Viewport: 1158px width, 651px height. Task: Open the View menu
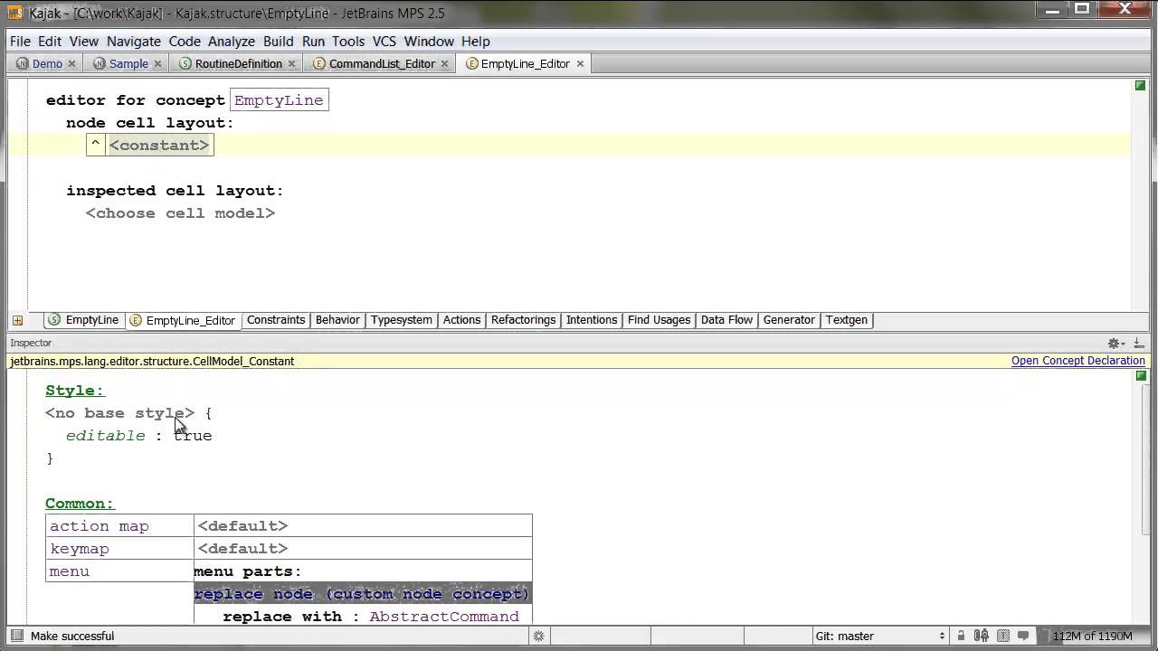[x=83, y=42]
